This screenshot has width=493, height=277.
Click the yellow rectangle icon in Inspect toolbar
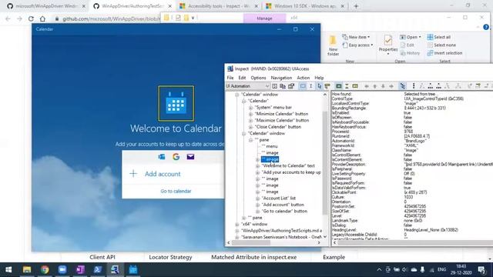[355, 86]
